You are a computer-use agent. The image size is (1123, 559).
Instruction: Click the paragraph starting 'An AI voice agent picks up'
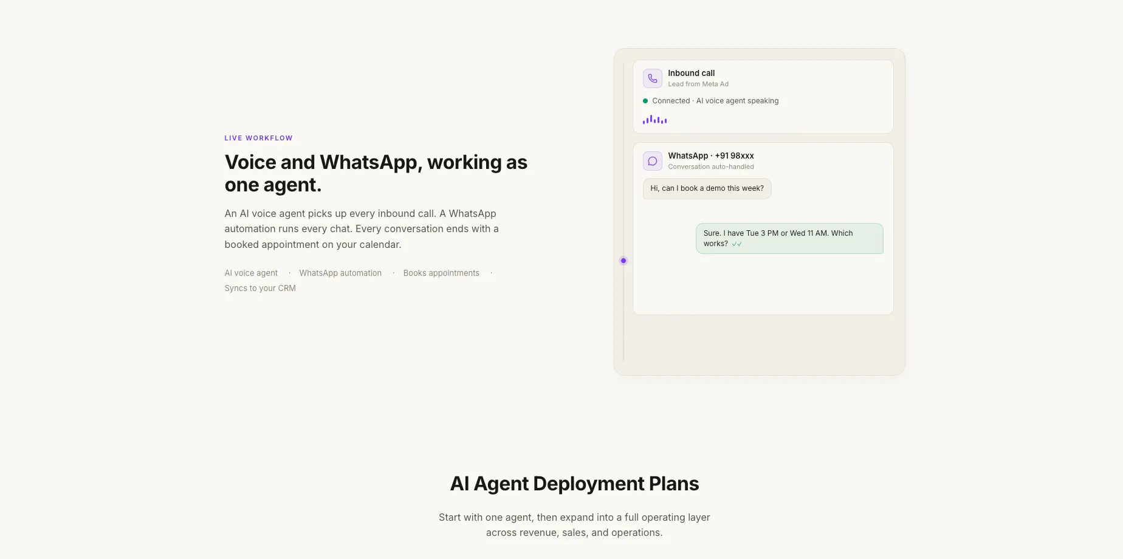(362, 229)
